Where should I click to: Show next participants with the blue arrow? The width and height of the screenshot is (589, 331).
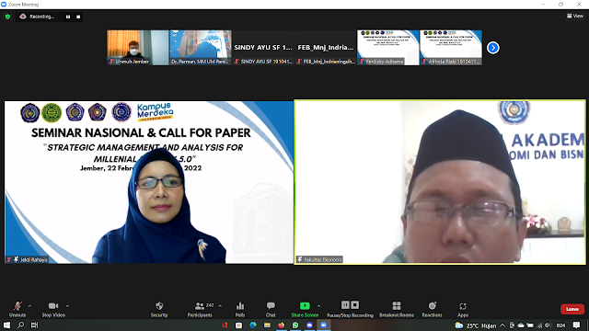493,48
